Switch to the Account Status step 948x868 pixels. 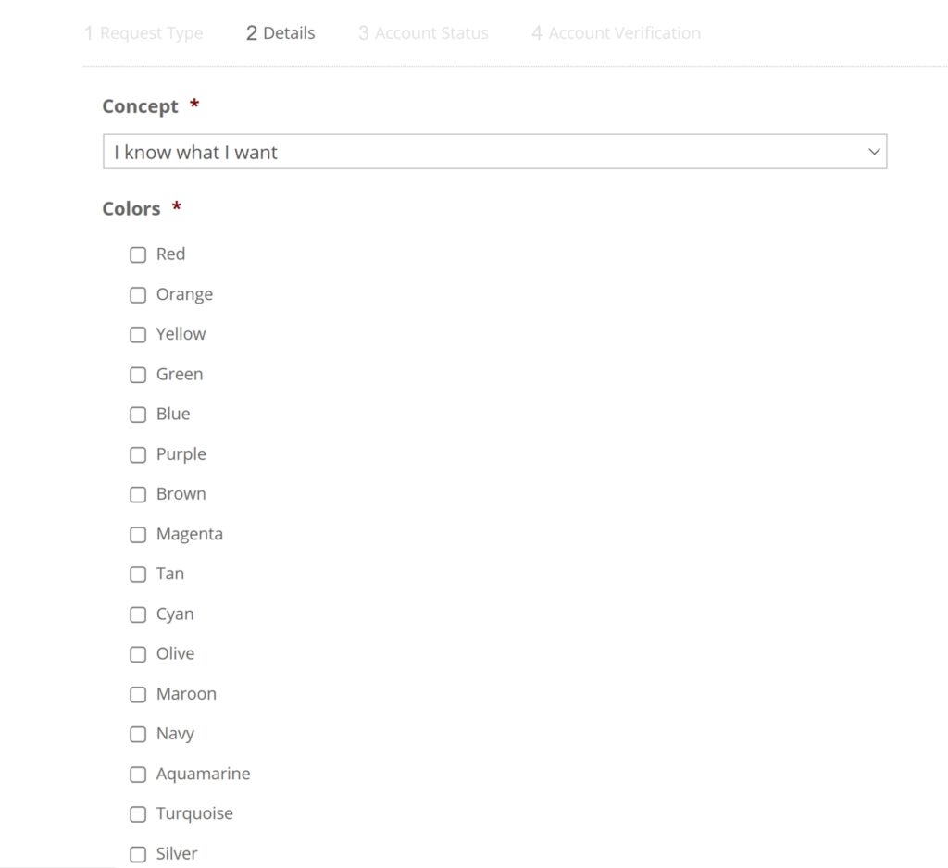click(423, 33)
